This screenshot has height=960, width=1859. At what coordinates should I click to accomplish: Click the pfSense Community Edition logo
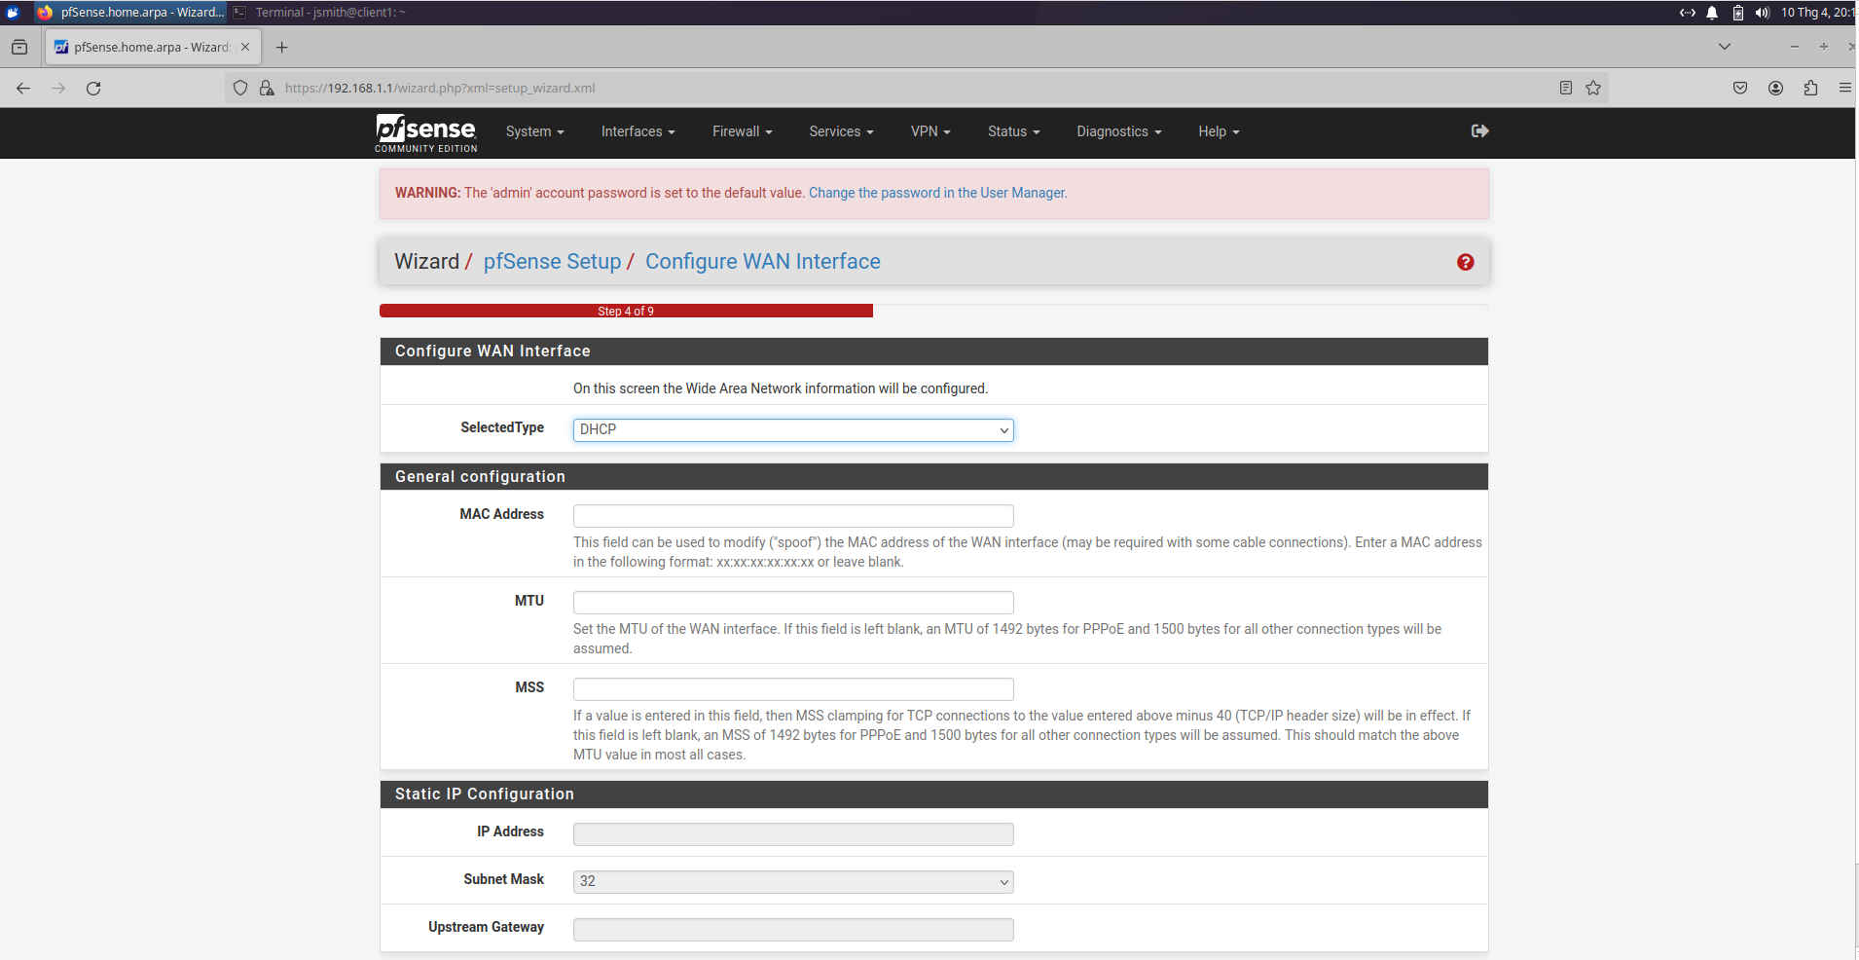click(x=426, y=133)
